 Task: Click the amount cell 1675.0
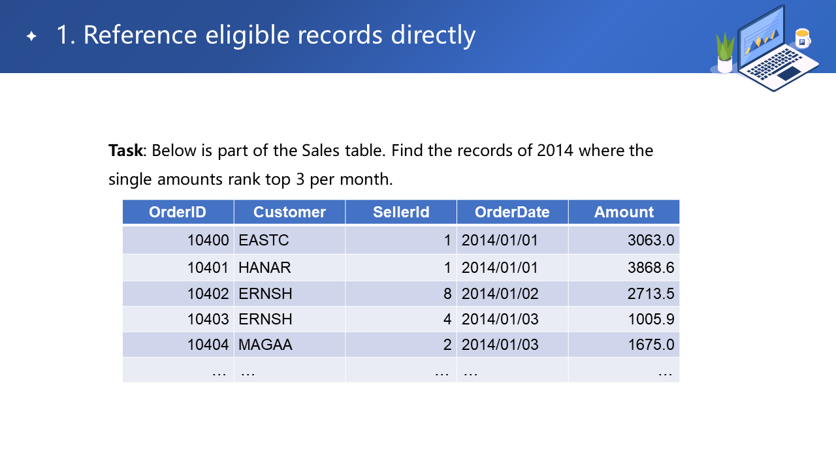click(x=651, y=345)
